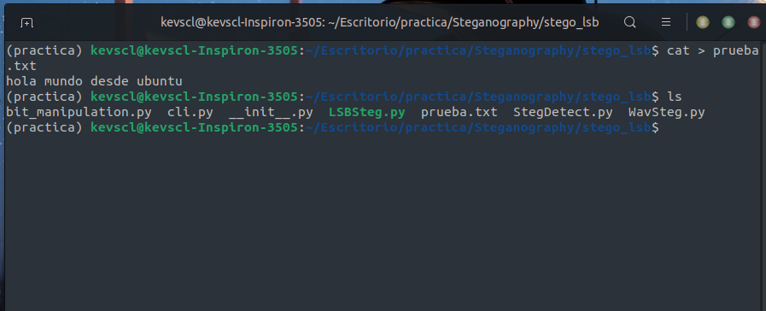Minimize the terminal with the yellow button
Viewport: 766px width, 311px height.
point(703,22)
